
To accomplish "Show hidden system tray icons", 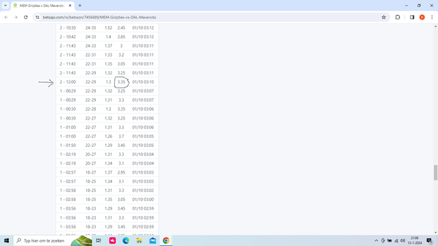I will 376,241.
